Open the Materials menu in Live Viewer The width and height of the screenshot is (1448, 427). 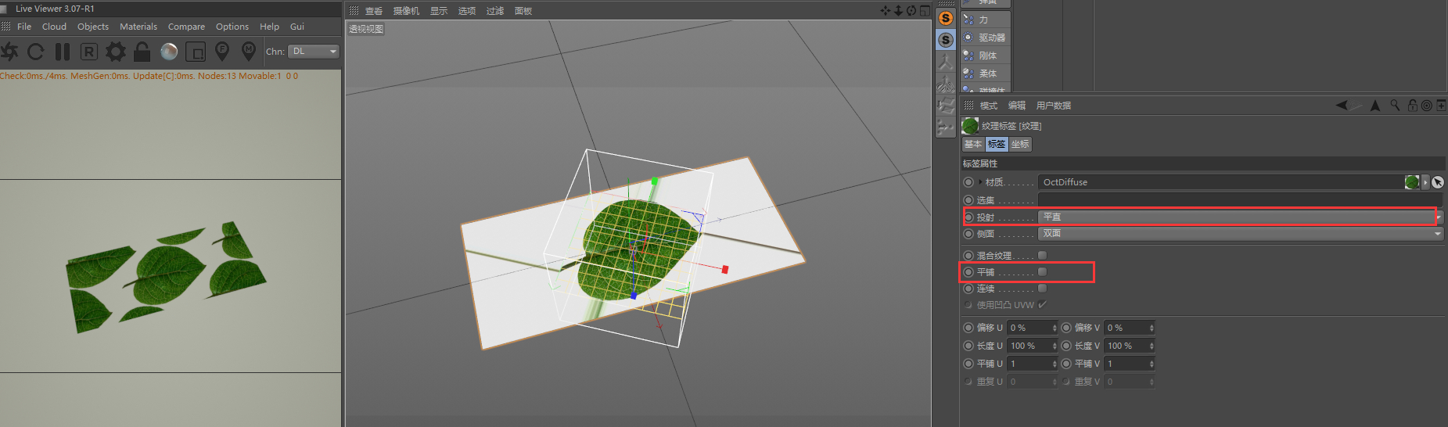click(x=138, y=27)
